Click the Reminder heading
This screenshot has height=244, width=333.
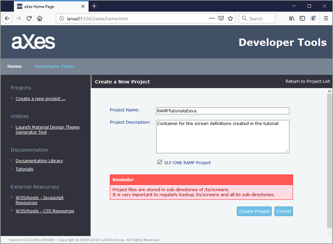coord(123,180)
